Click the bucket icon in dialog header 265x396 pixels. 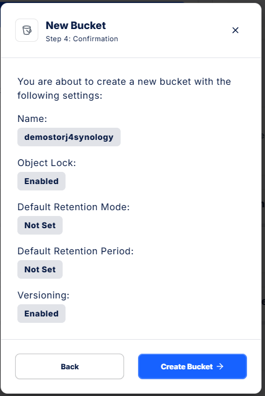coord(27,30)
